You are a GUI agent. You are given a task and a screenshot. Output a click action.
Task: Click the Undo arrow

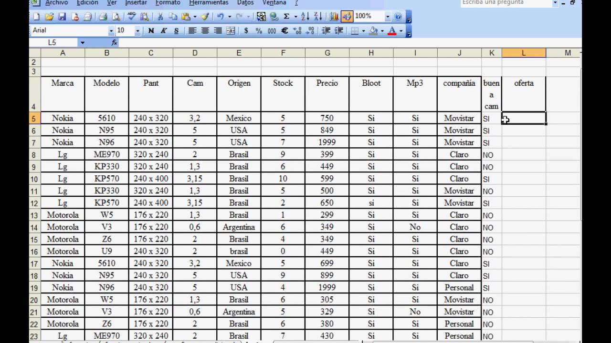point(221,17)
